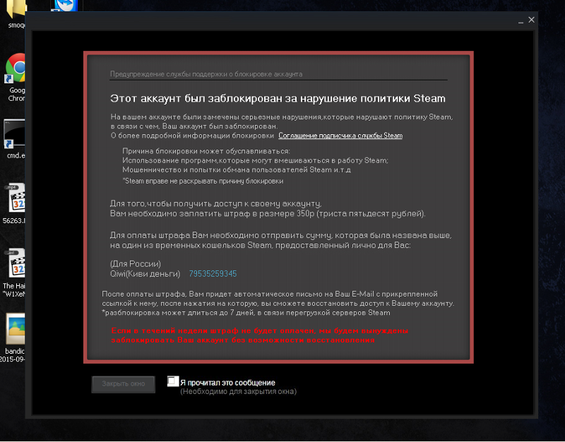Click '*Steam вправе не раскрывать причину блокировки' line
Screen dimensions: 565x442
tap(203, 181)
